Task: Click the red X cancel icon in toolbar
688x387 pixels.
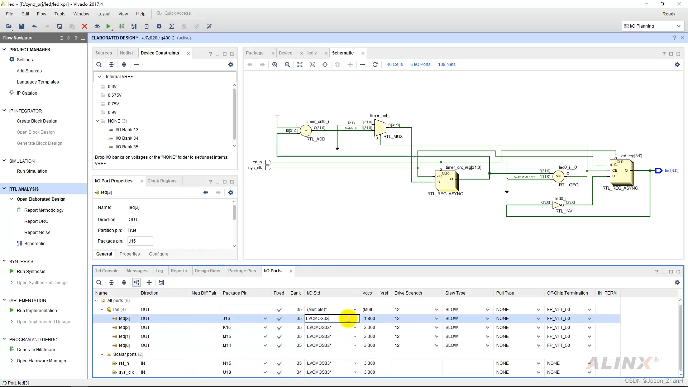Action: coord(85,26)
